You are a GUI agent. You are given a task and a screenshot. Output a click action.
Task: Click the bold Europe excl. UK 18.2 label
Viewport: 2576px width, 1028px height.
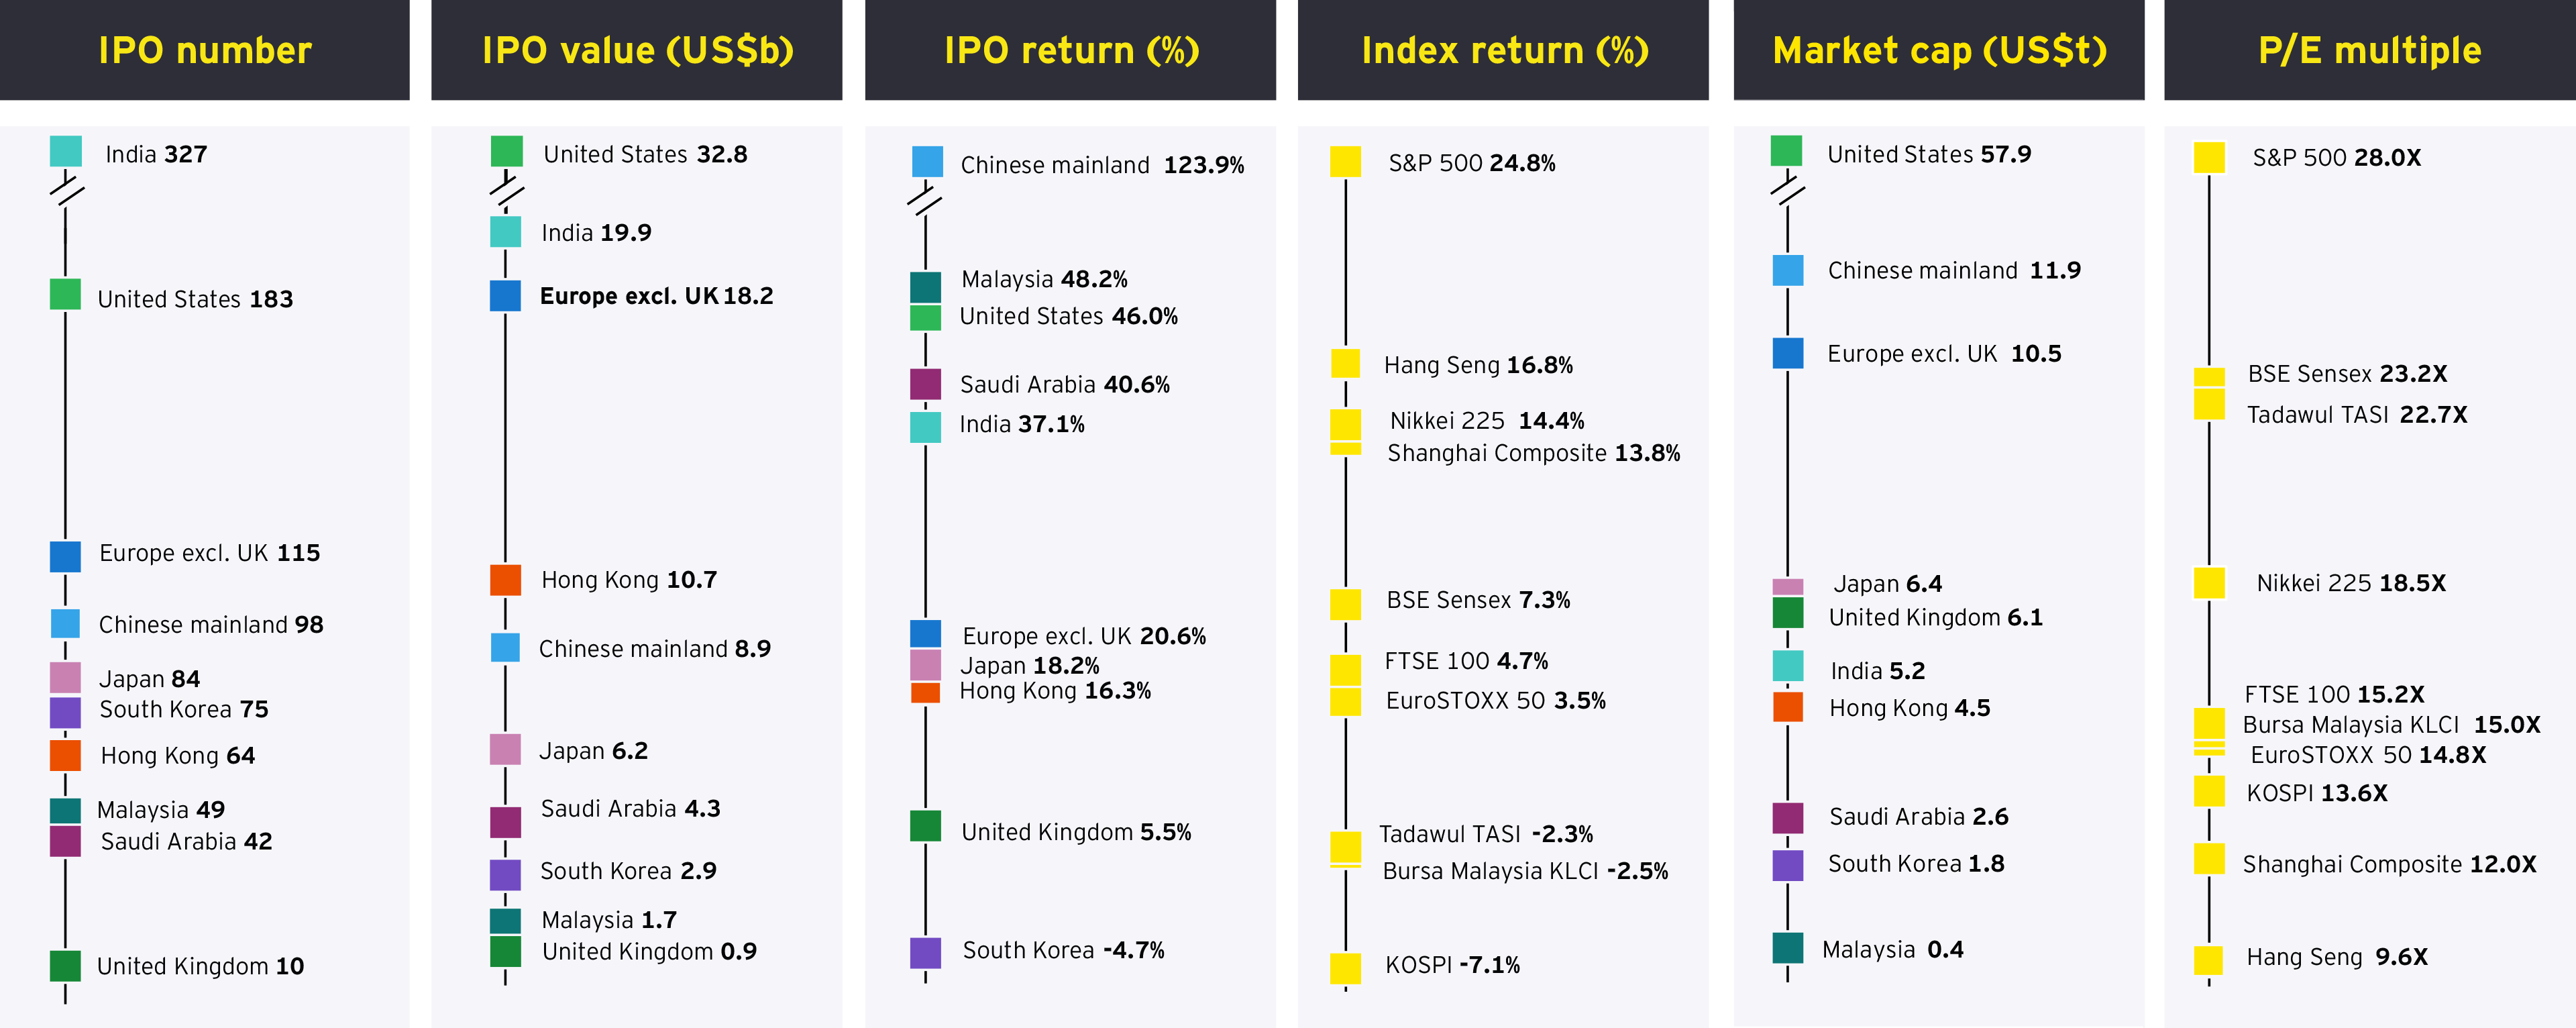tap(656, 296)
